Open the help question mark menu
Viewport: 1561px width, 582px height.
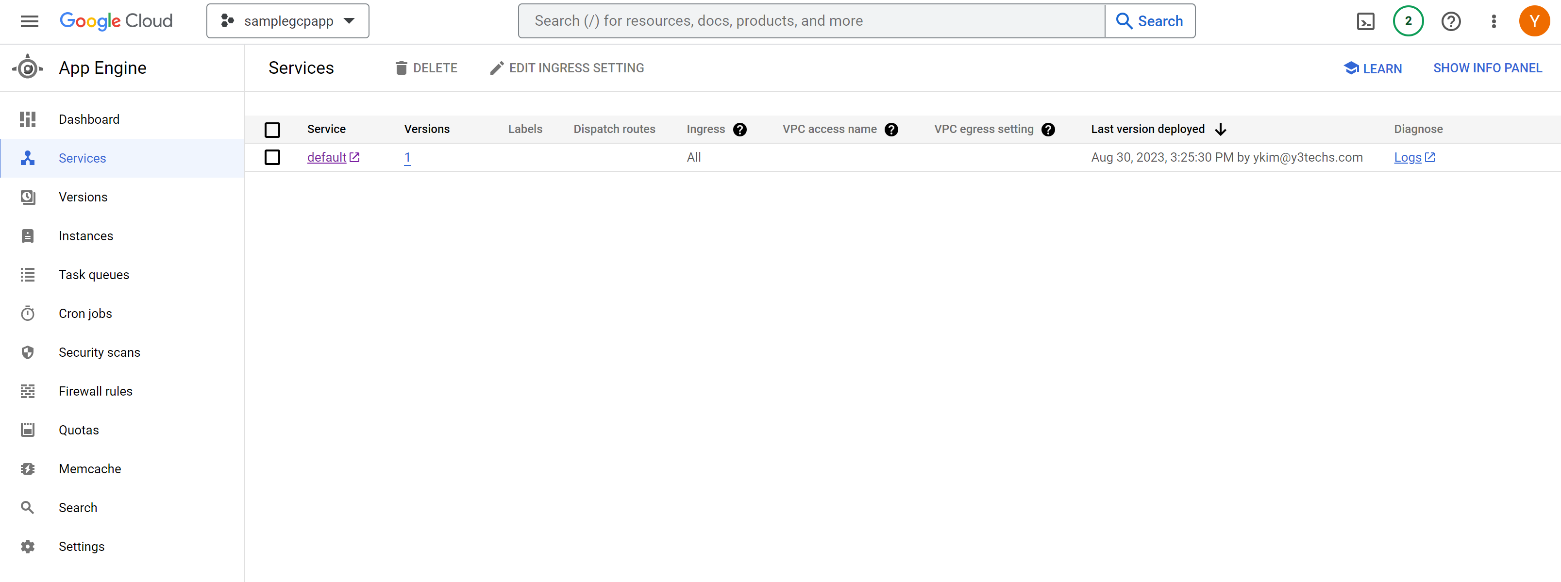pyautogui.click(x=1451, y=21)
